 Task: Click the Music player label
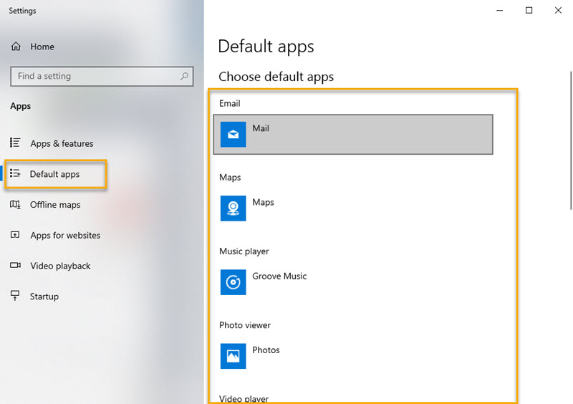coord(244,251)
